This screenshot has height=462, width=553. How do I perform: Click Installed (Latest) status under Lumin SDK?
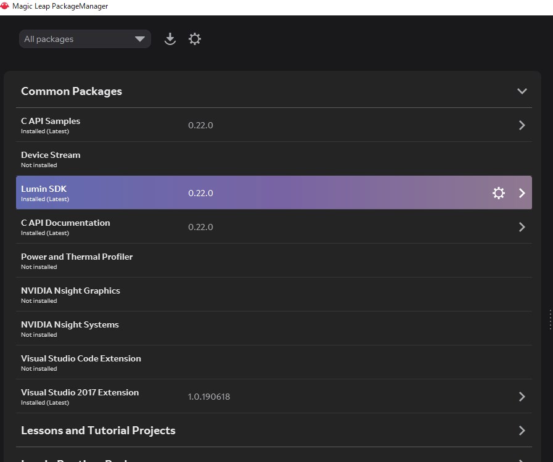[x=45, y=199]
